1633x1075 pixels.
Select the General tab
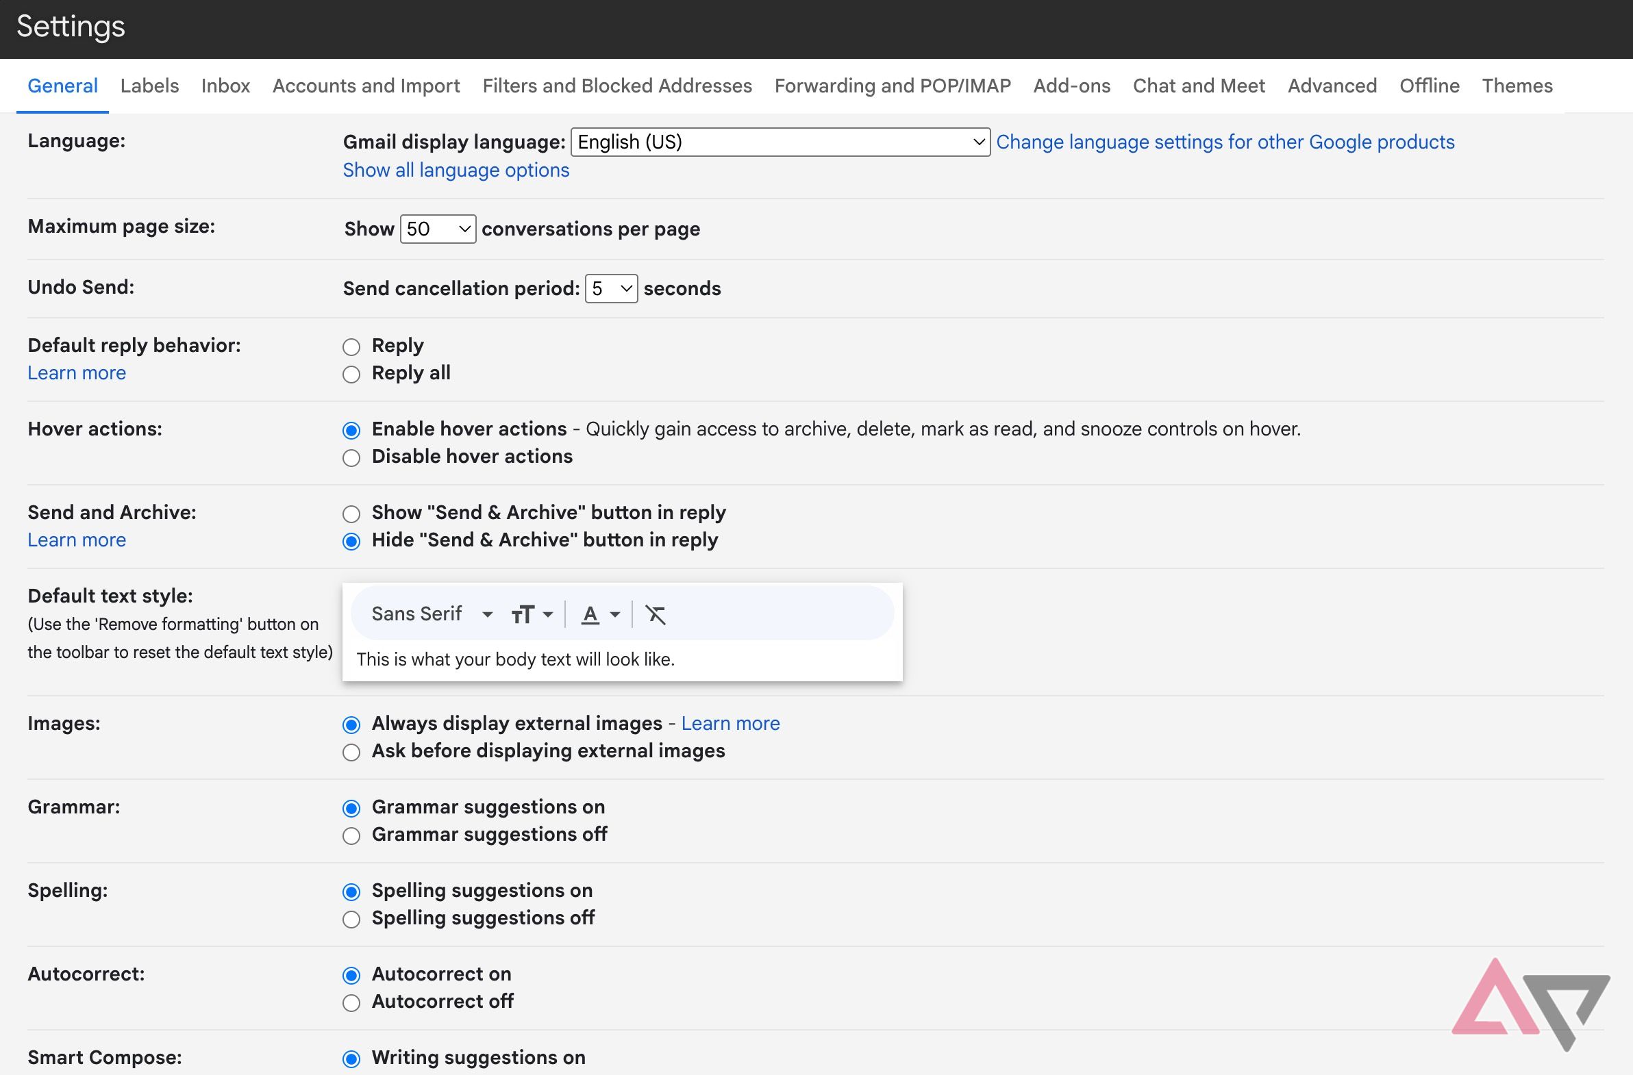[x=62, y=86]
